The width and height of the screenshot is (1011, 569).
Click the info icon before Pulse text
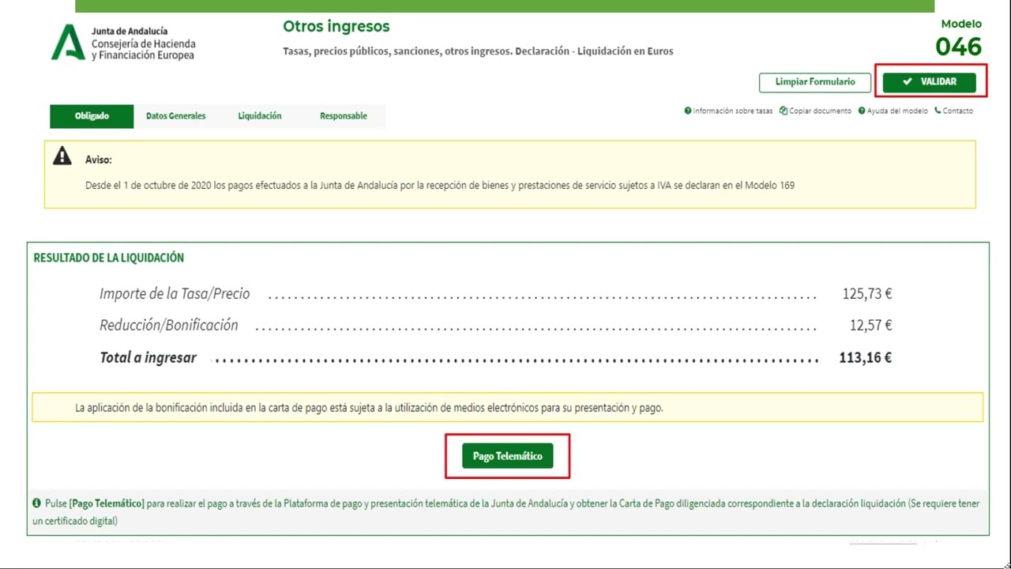click(x=36, y=503)
